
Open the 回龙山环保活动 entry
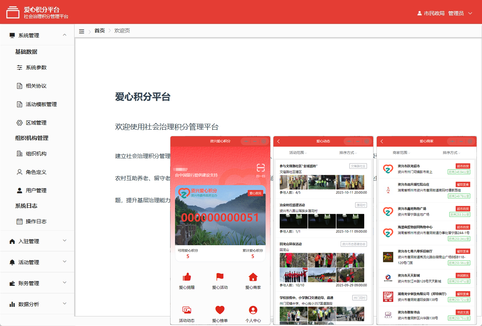[x=323, y=264]
